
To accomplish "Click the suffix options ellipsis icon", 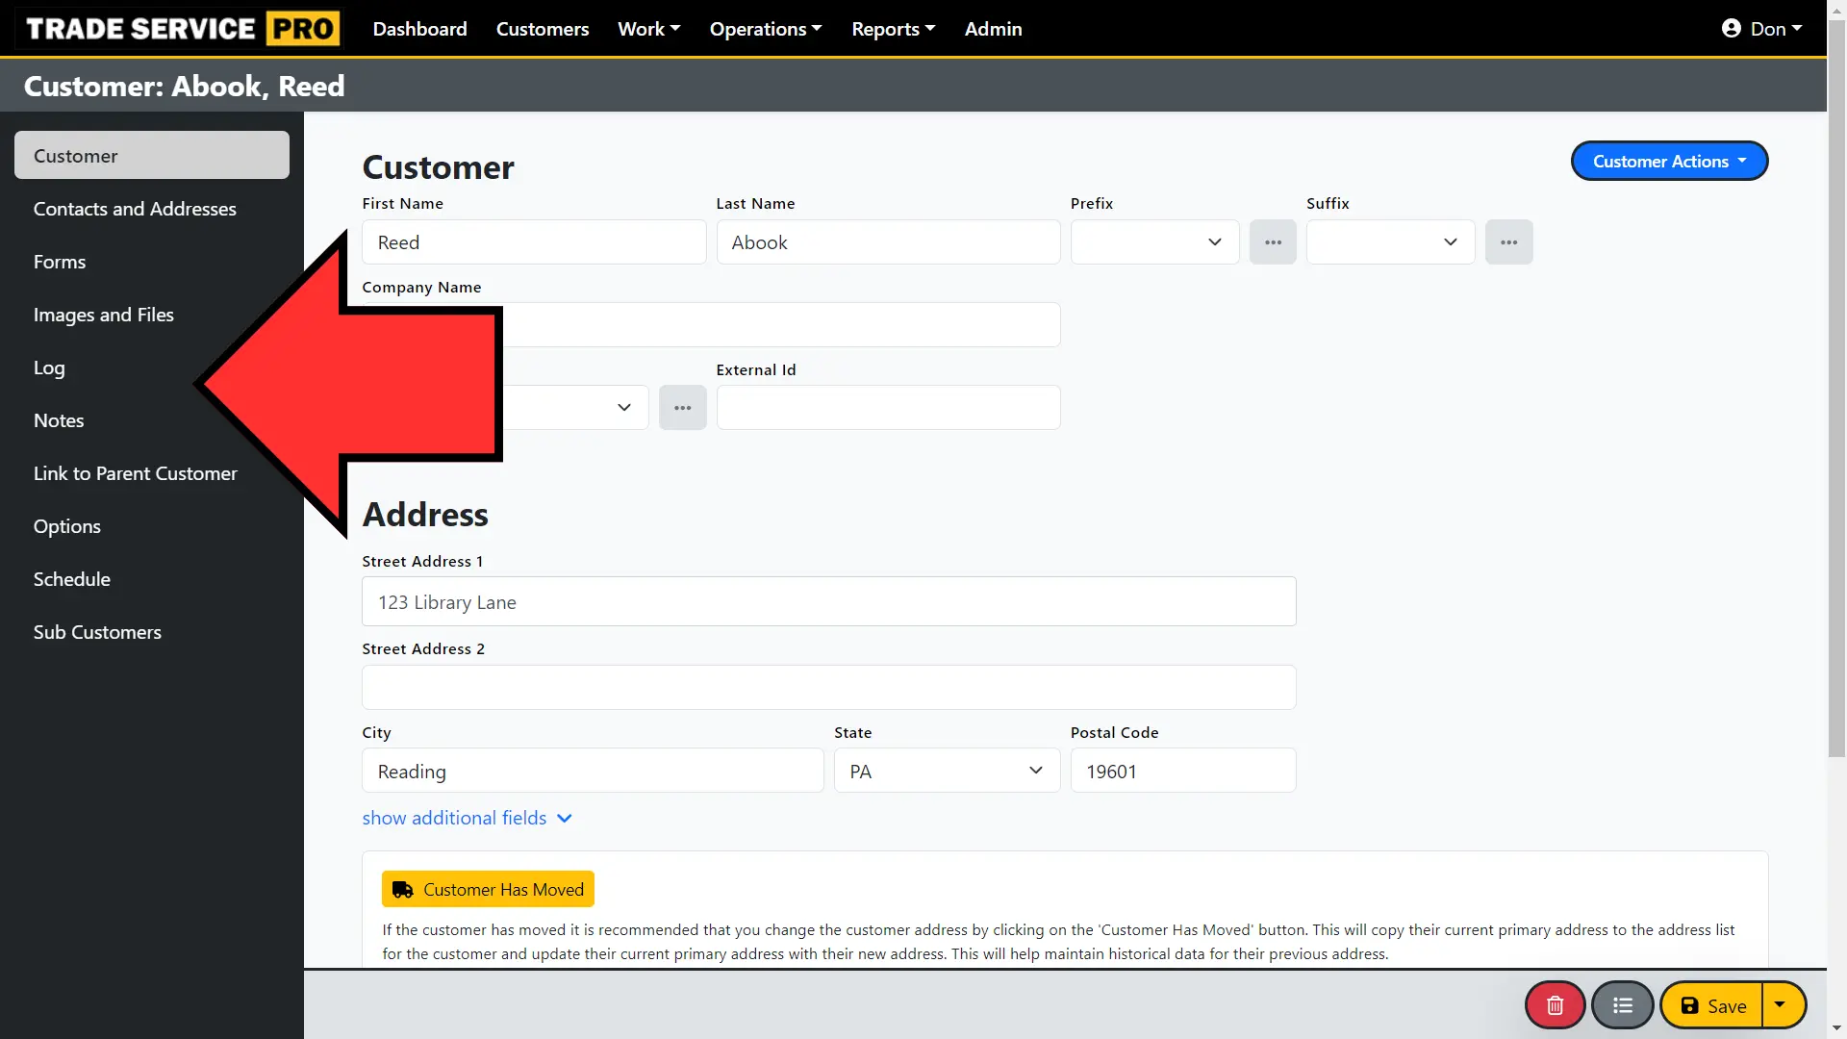I will click(x=1508, y=241).
